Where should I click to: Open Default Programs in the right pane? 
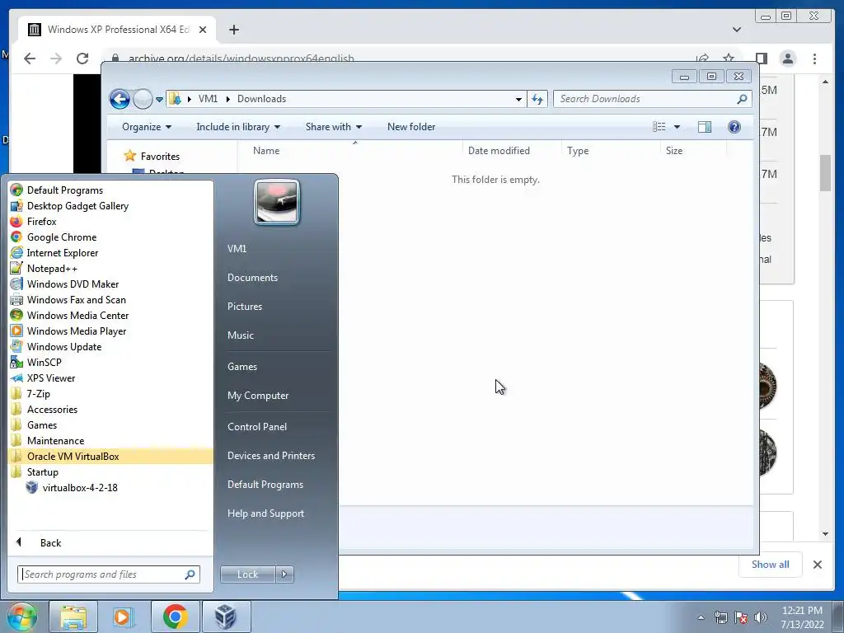tap(265, 485)
